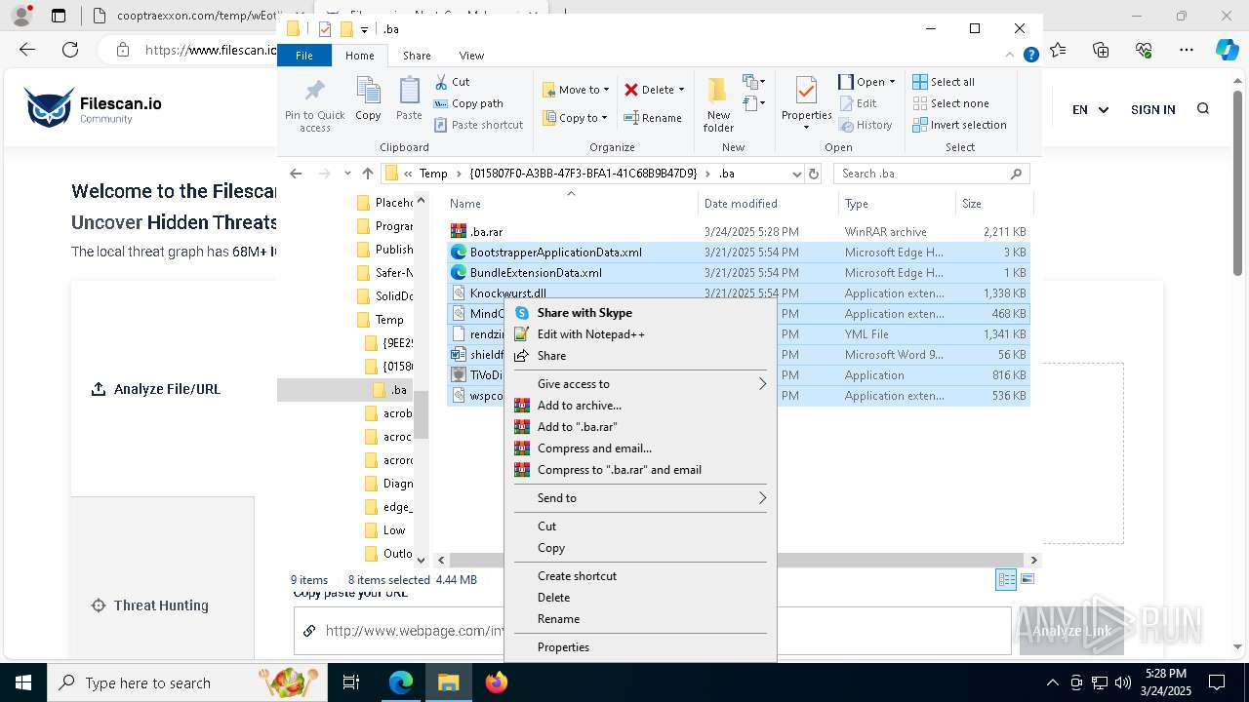
Task: Open the Move to dropdown
Action: [x=576, y=90]
